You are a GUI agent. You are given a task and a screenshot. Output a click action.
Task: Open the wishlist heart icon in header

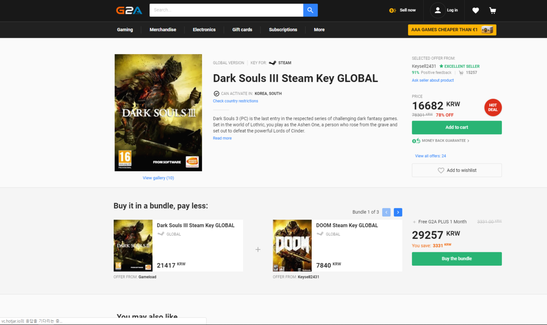click(x=476, y=10)
